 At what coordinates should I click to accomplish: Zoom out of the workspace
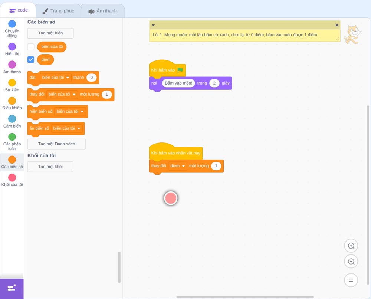[351, 262]
